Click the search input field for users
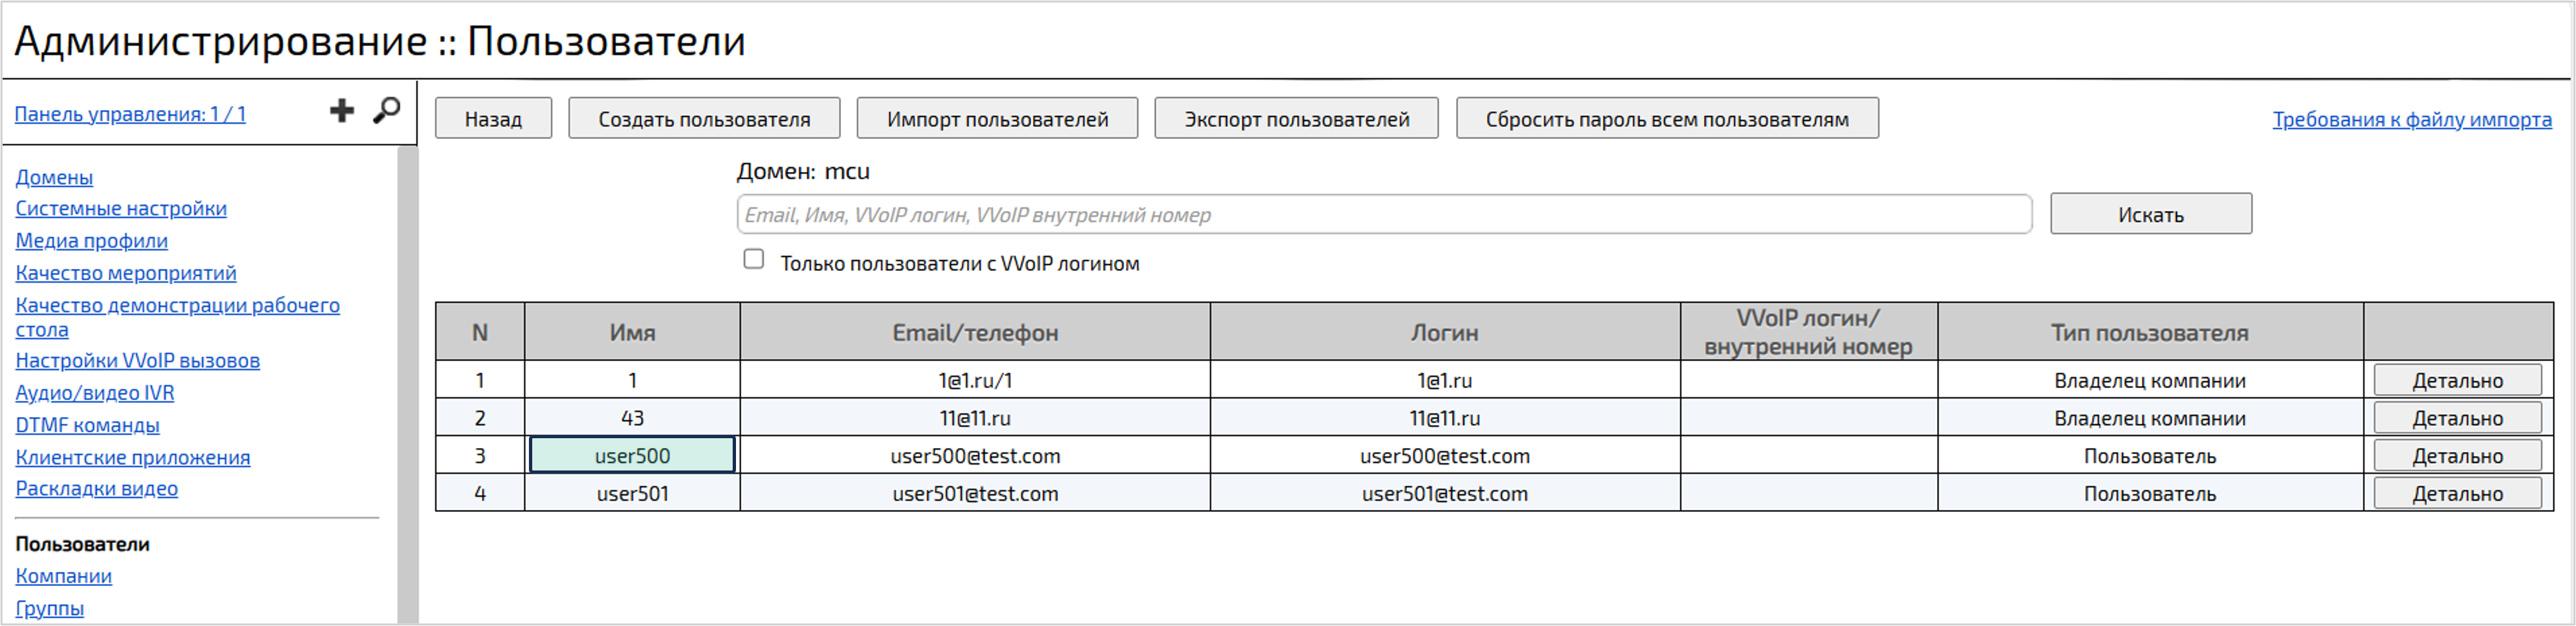Viewport: 2576px width, 626px height. [1383, 215]
